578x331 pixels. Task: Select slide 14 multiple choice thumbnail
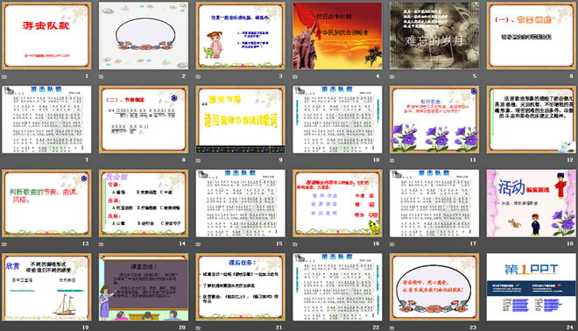(x=144, y=203)
